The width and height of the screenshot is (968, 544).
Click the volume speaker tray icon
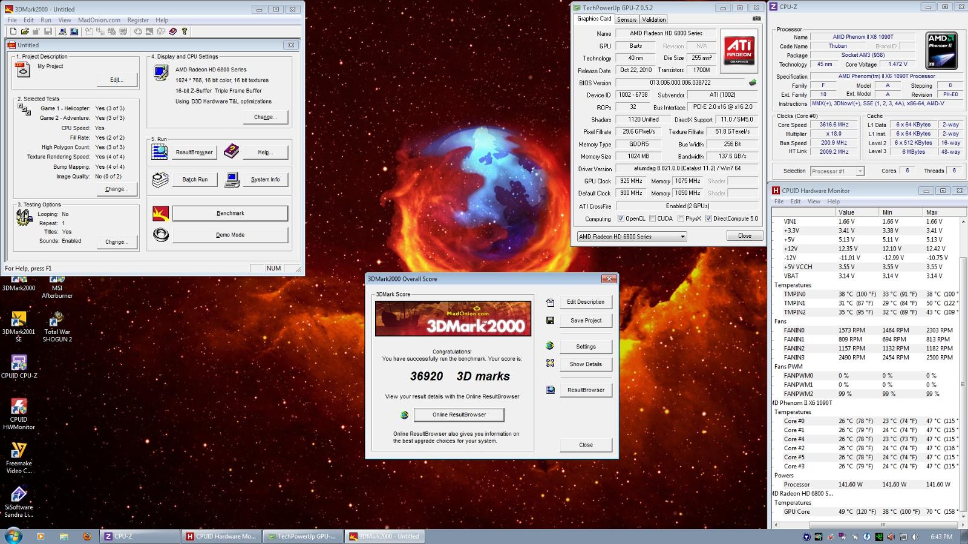tap(915, 537)
